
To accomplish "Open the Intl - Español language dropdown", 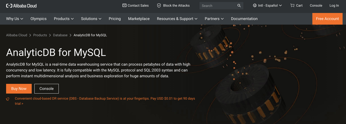I will point(267,6).
